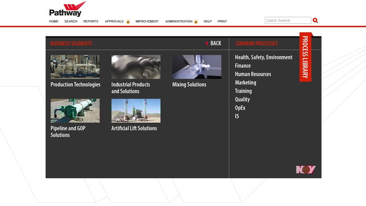Click the lock icon beside Administration
This screenshot has height=206, width=366.
[196, 21]
